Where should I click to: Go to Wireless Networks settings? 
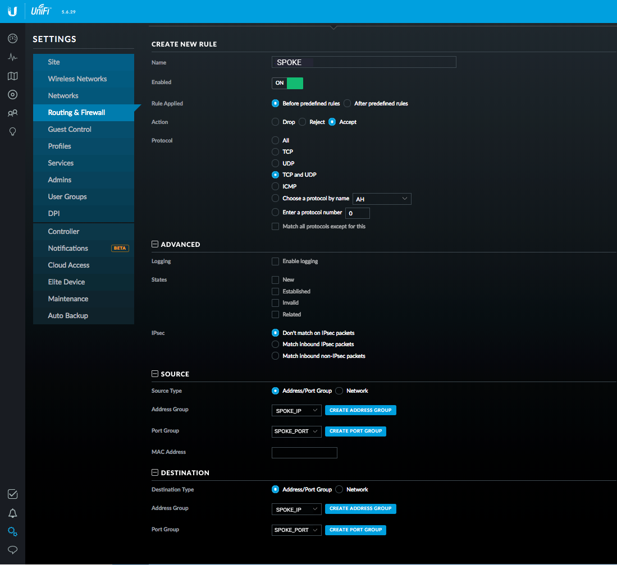[77, 79]
